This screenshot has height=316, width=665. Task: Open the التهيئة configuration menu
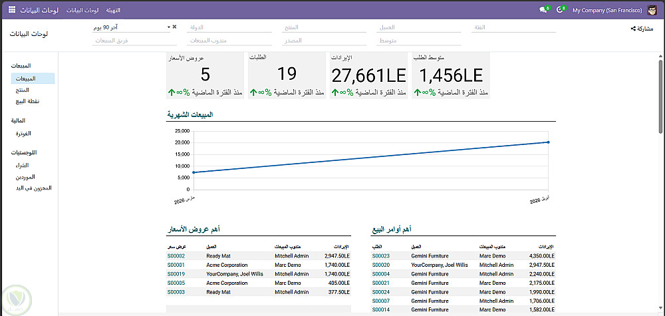[x=112, y=10]
